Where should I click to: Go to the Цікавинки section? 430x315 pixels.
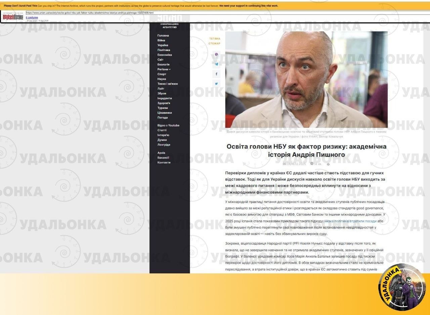click(165, 113)
